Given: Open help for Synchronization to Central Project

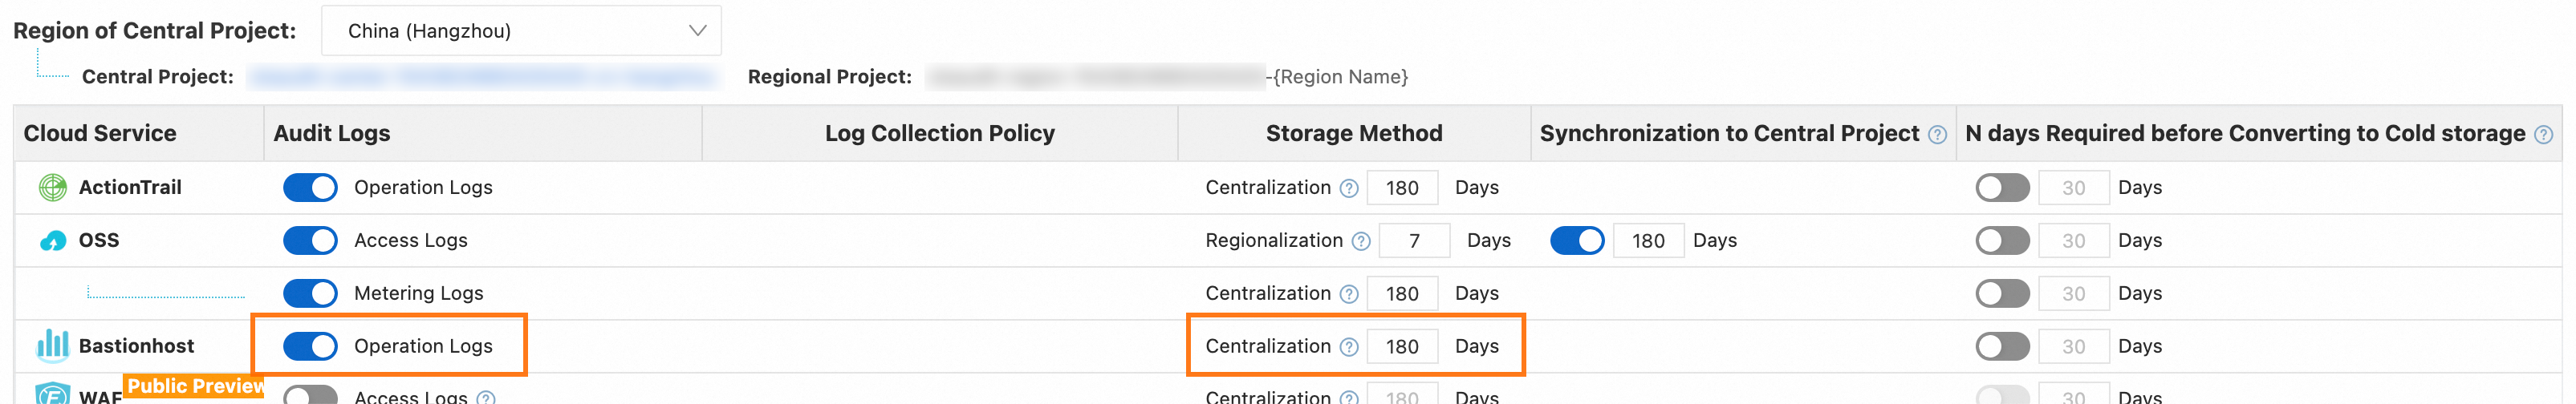Looking at the screenshot, I should coord(1937,135).
